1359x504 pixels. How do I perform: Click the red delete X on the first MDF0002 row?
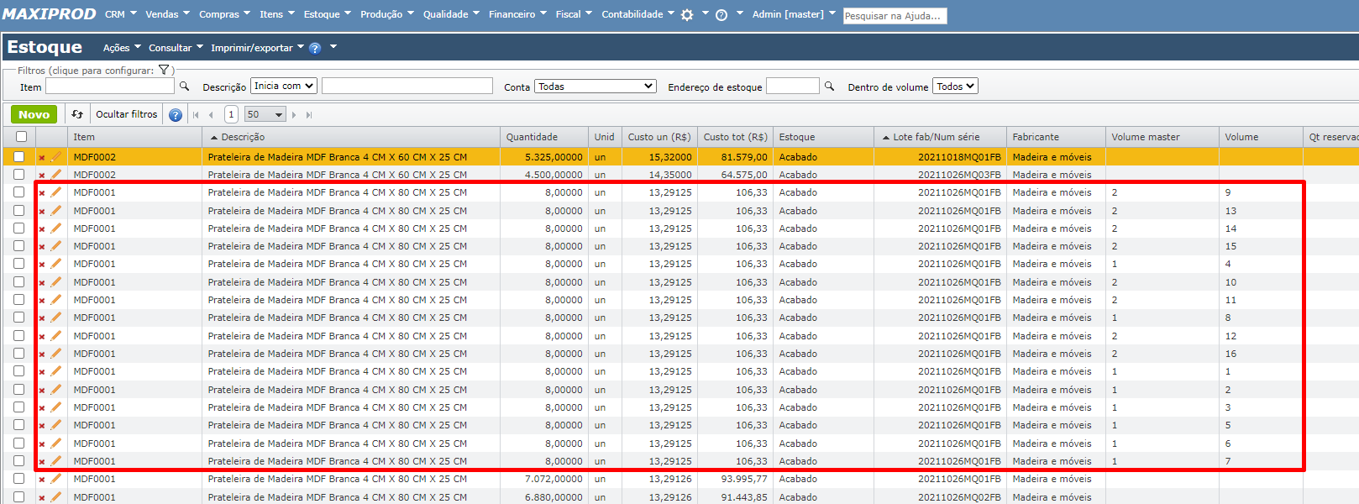(x=42, y=157)
